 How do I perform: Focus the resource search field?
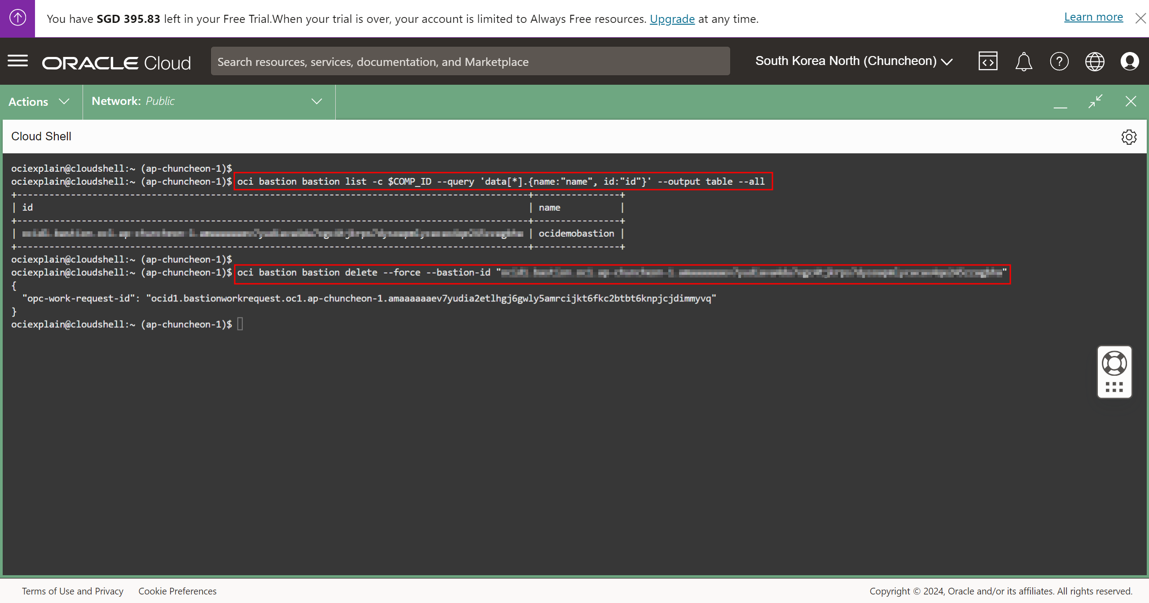[470, 61]
